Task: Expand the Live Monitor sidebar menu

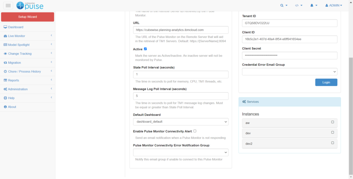Action: pos(28,36)
